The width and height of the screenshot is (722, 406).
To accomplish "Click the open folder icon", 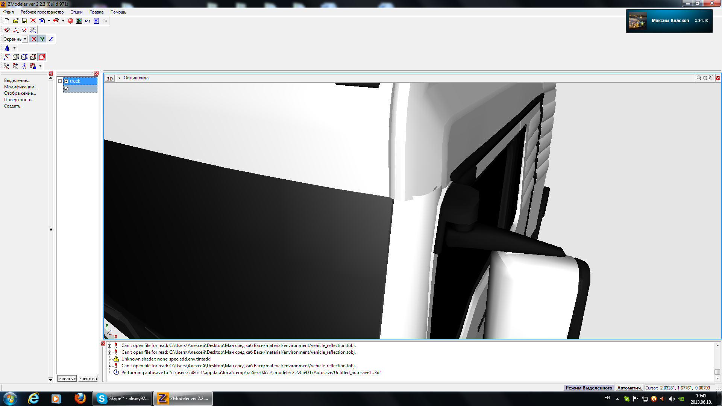I will [15, 21].
